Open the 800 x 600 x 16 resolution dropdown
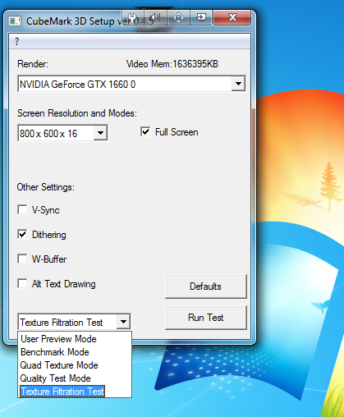 tap(100, 133)
